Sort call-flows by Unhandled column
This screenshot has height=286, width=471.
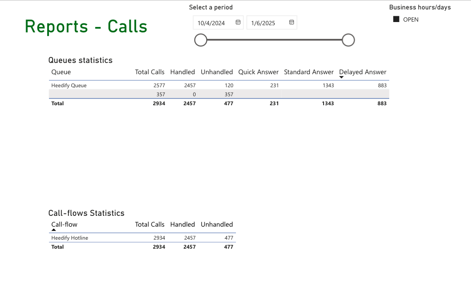click(x=217, y=224)
